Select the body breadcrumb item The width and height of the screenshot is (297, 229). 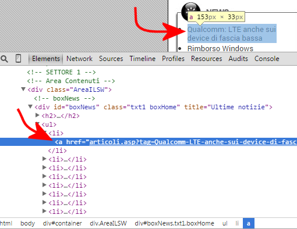27,223
